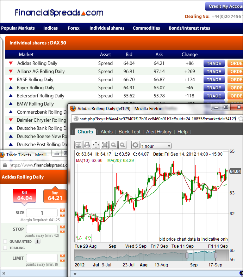The height and width of the screenshot is (277, 243).
Task: Click the Commerzbank blue up arrow
Action: click(x=11, y=112)
